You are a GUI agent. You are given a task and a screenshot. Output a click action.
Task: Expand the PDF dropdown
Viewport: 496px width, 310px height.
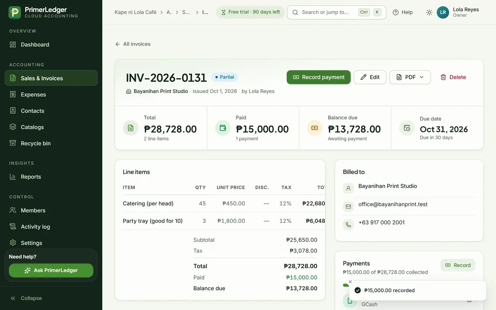coord(410,77)
